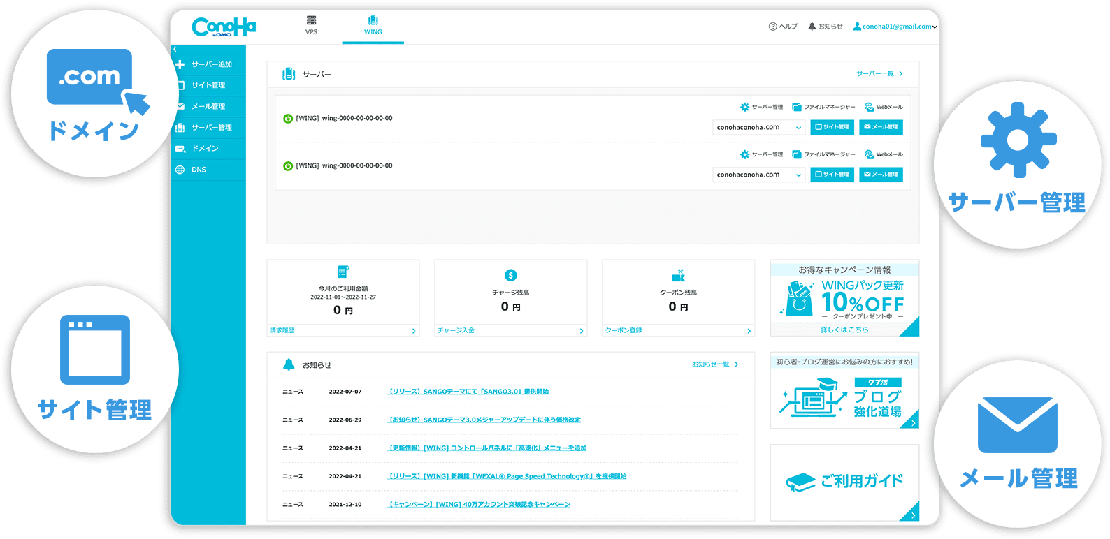Image resolution: width=1110 pixels, height=539 pixels.
Task: Toggle the second server's power status icon
Action: [288, 166]
